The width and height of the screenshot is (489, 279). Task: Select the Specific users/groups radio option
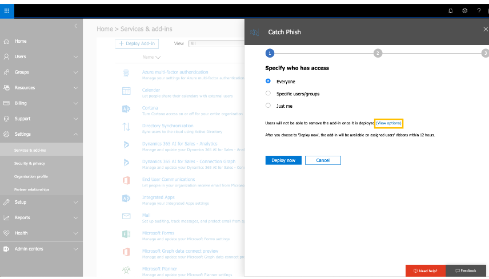pyautogui.click(x=268, y=93)
